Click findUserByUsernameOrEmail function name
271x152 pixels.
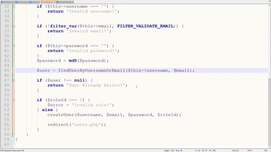(91, 71)
